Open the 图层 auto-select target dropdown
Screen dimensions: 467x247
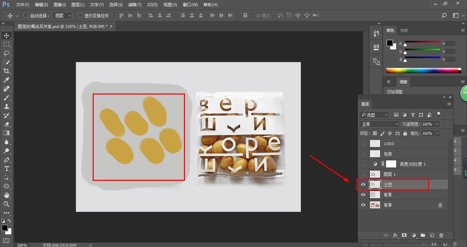click(63, 16)
